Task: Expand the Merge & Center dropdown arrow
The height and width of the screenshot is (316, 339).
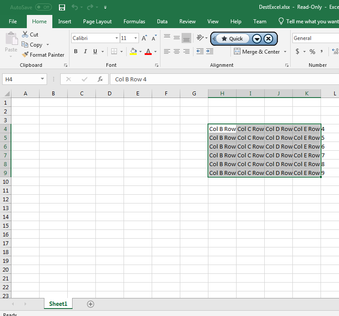Action: (285, 52)
